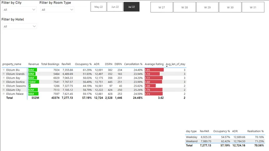The width and height of the screenshot is (269, 151).
Task: Click Elizium Blu 3.95 rating bar
Action: pyautogui.click(x=154, y=70)
